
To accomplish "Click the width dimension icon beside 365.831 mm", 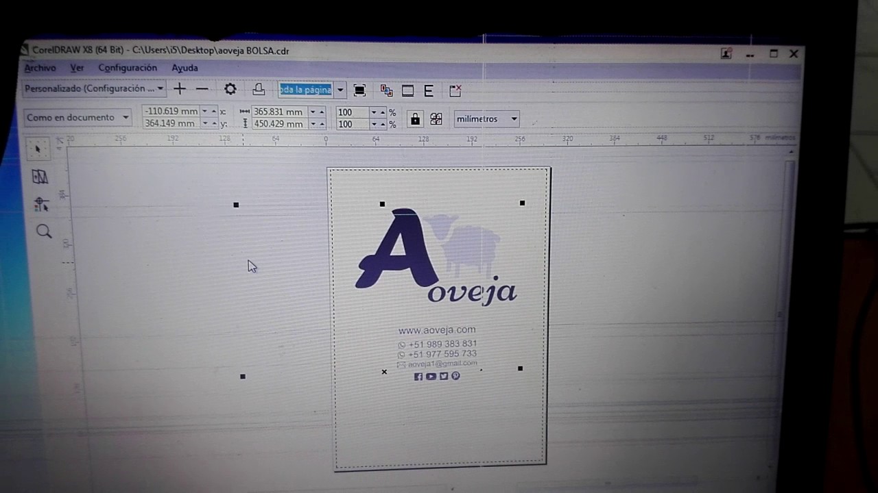I will pyautogui.click(x=245, y=112).
